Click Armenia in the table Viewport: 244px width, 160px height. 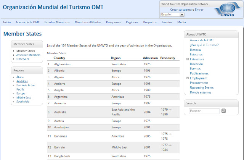pyautogui.click(x=60, y=103)
